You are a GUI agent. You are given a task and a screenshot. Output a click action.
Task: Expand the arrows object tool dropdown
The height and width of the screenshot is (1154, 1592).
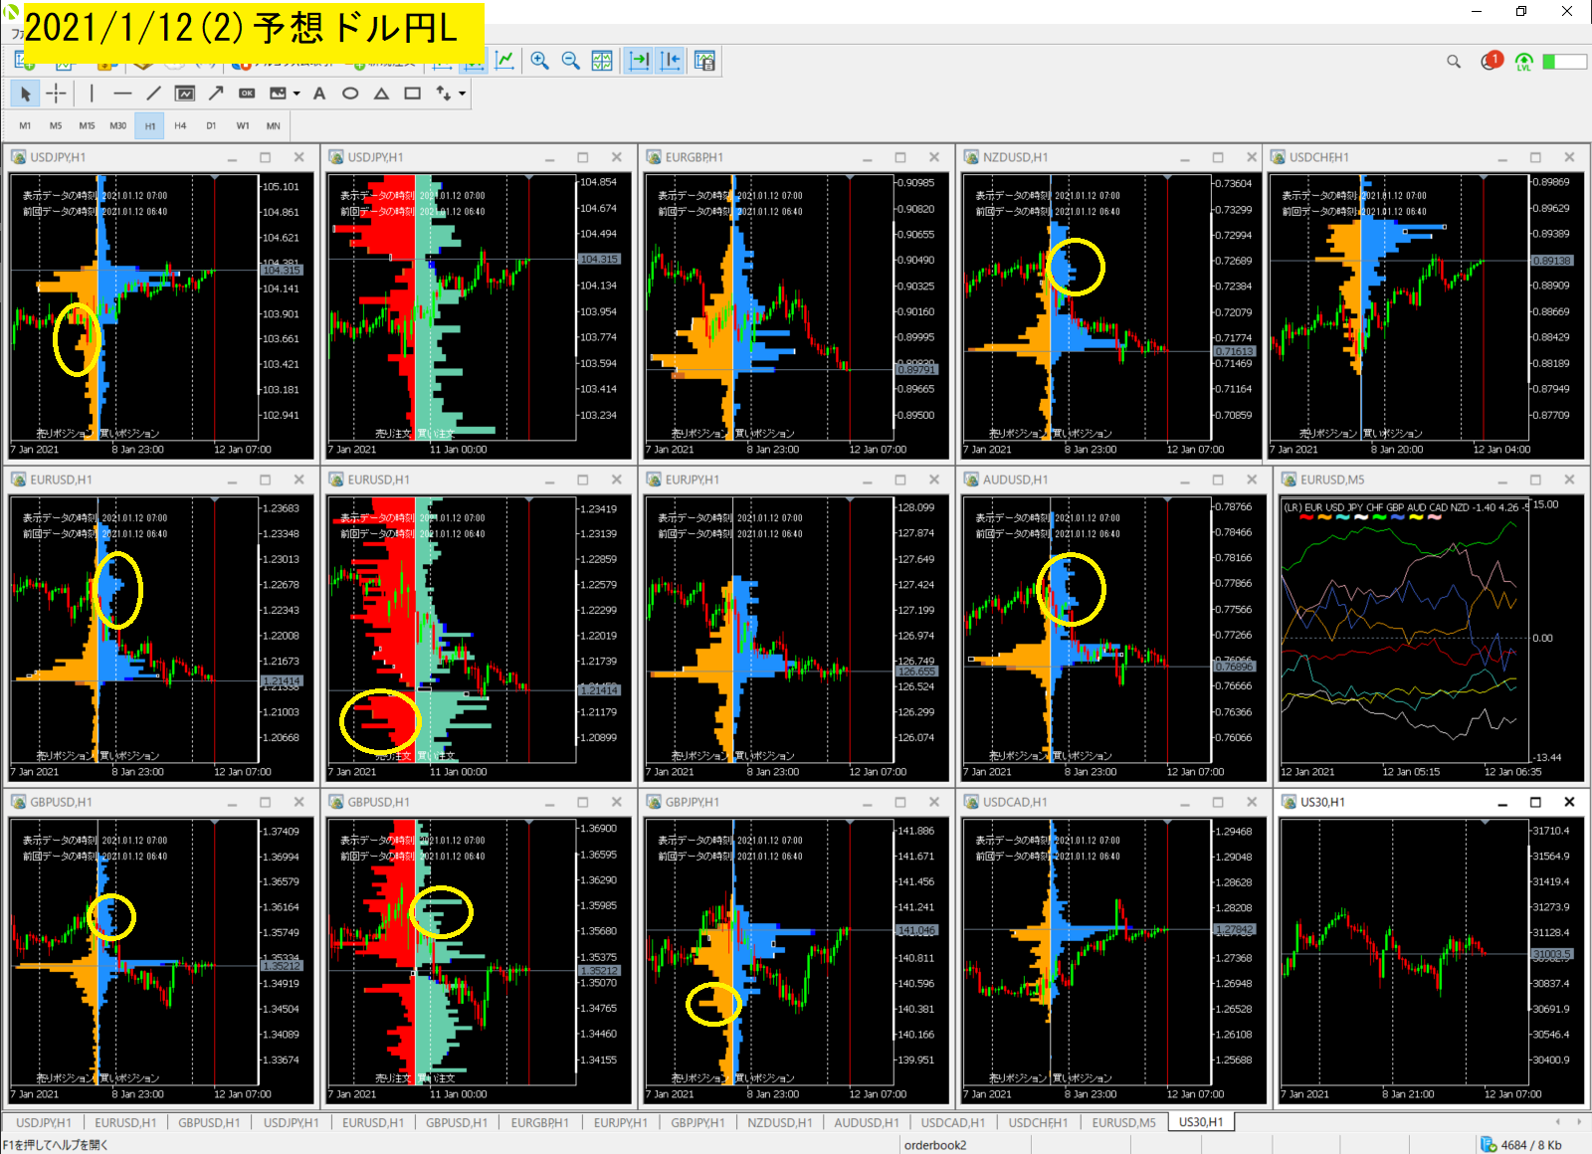(x=463, y=94)
